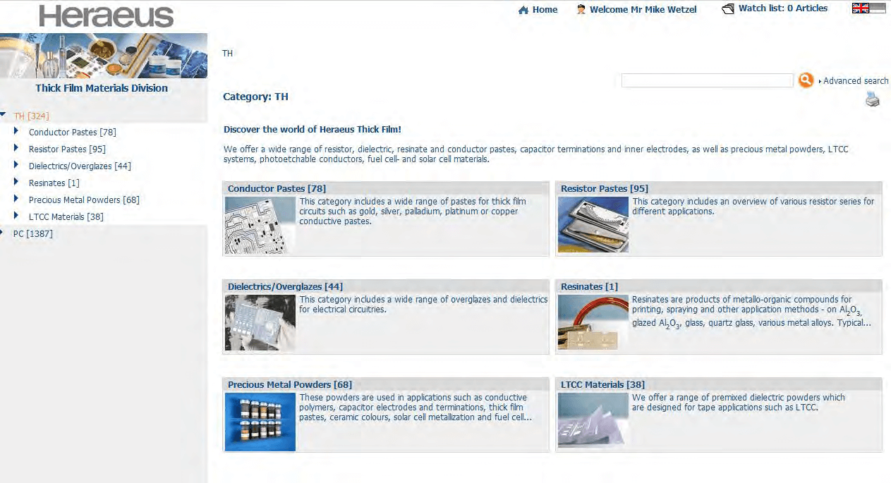Viewport: 891px width, 483px height.
Task: Click the Precious Metal Powders jars thumbnail
Action: (x=260, y=422)
